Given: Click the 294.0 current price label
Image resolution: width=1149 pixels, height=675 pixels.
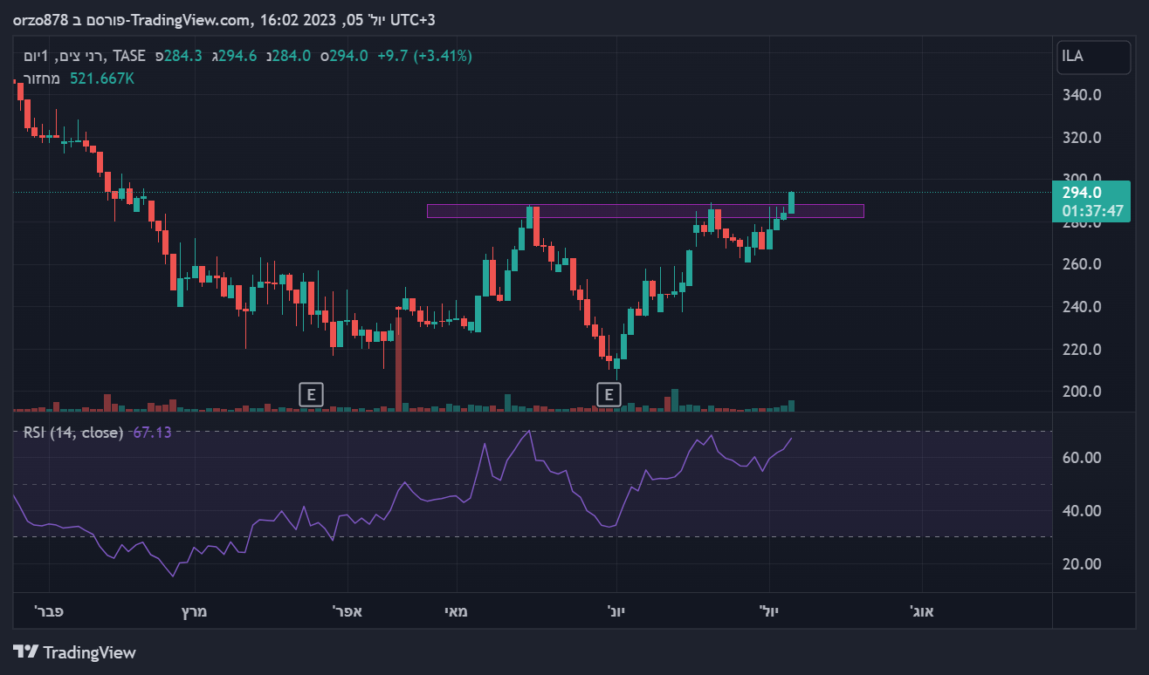Looking at the screenshot, I should [1081, 193].
